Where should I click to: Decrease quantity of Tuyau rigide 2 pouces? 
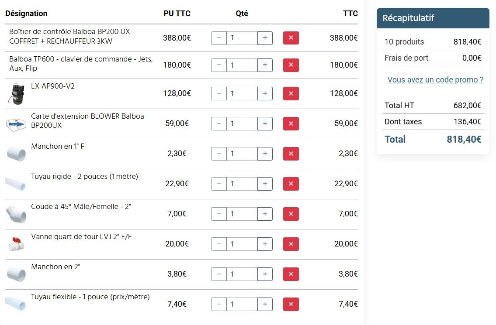tap(219, 184)
